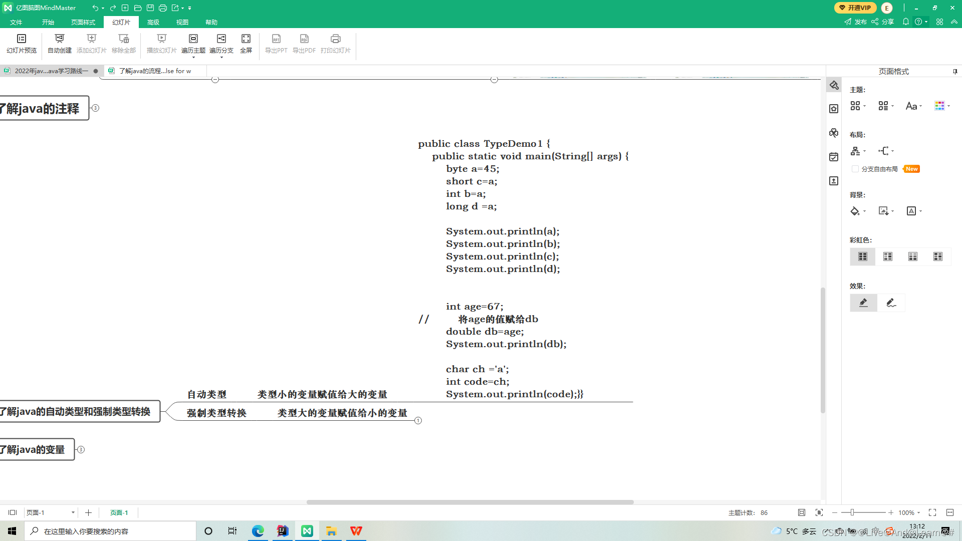Switch to the handwriting effect option under 效果
This screenshot has height=541, width=962.
(x=891, y=303)
